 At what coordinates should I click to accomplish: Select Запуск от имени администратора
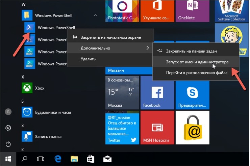click(x=196, y=62)
